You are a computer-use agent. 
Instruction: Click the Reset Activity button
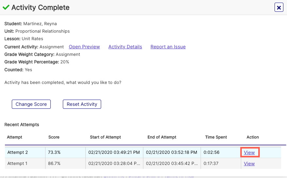(82, 104)
